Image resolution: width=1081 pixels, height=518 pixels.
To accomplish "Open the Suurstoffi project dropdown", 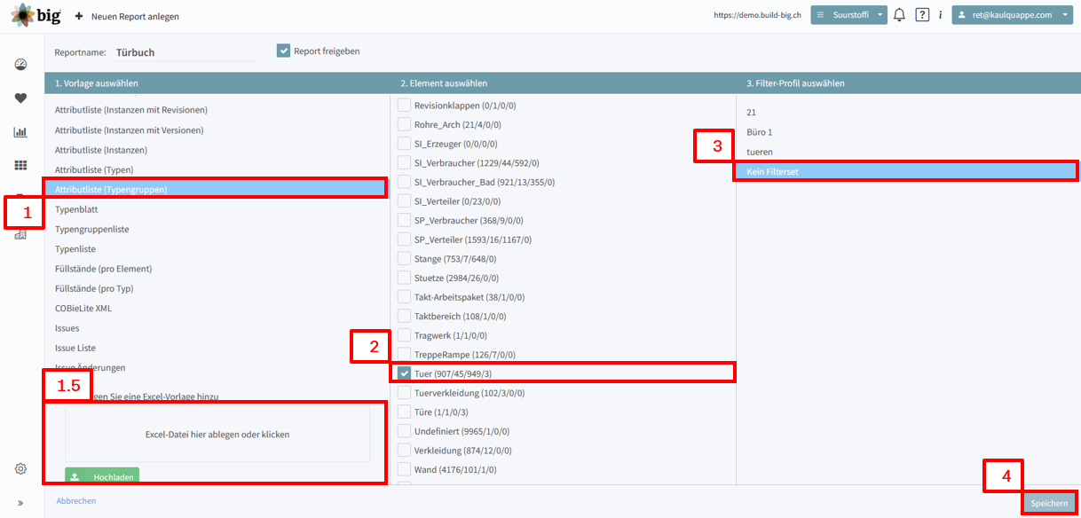I will click(x=848, y=15).
